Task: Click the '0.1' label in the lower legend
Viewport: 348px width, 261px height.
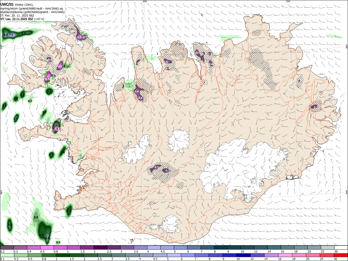Action: [2, 259]
